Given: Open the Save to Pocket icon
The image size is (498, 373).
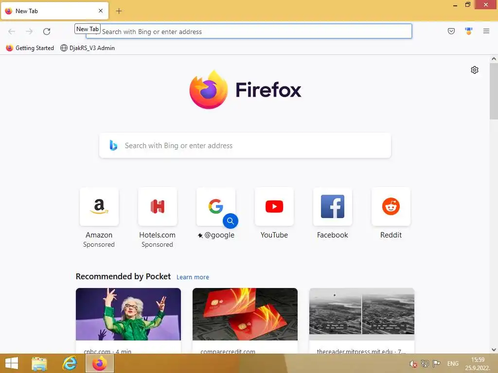Looking at the screenshot, I should point(451,31).
